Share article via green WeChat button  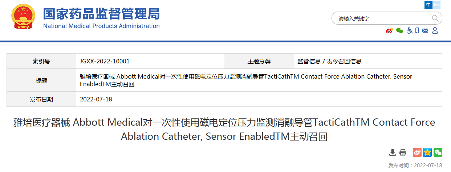438,152
